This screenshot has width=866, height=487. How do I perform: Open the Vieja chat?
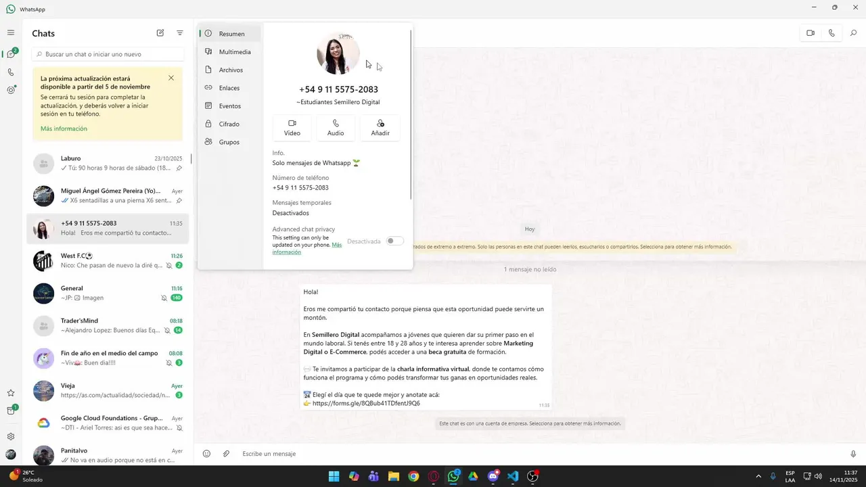click(x=108, y=391)
